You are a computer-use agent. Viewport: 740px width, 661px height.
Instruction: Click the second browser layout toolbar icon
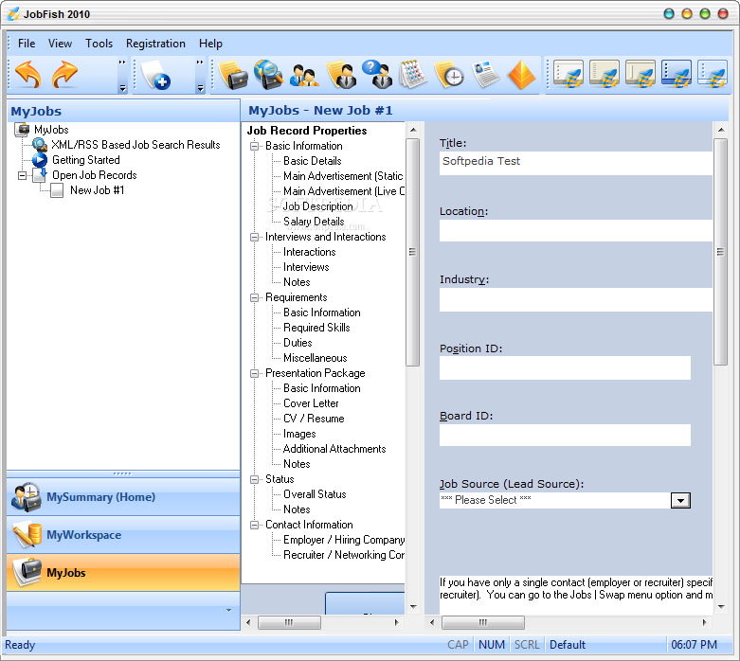point(605,75)
